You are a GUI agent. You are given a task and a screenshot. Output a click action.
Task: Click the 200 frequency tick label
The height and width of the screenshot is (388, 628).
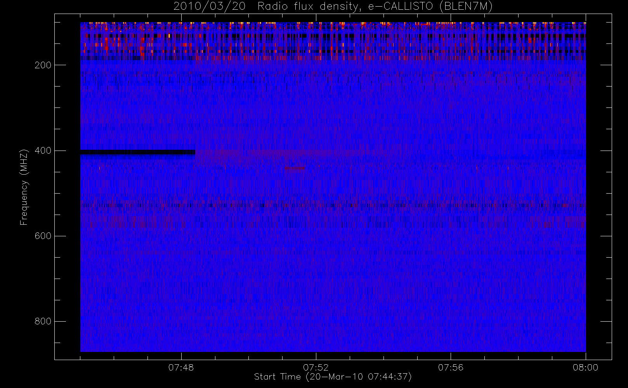pos(43,65)
